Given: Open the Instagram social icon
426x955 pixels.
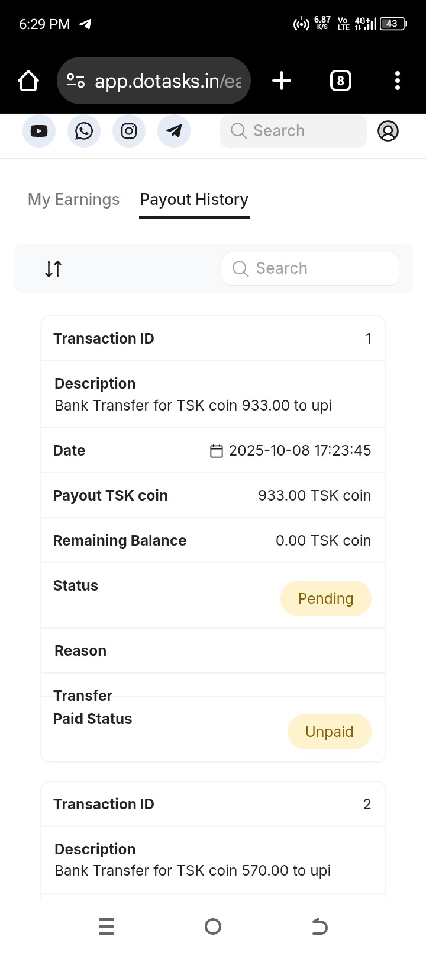Looking at the screenshot, I should pos(129,131).
